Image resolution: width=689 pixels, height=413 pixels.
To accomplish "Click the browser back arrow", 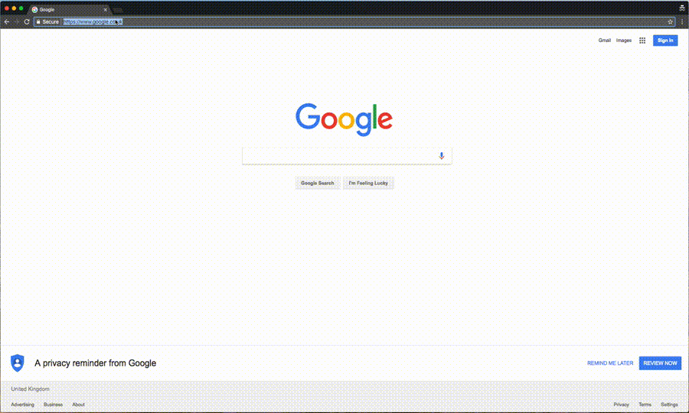I will (x=7, y=21).
